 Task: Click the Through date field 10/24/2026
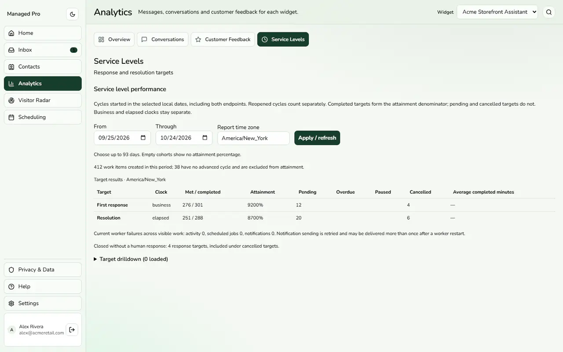click(184, 138)
